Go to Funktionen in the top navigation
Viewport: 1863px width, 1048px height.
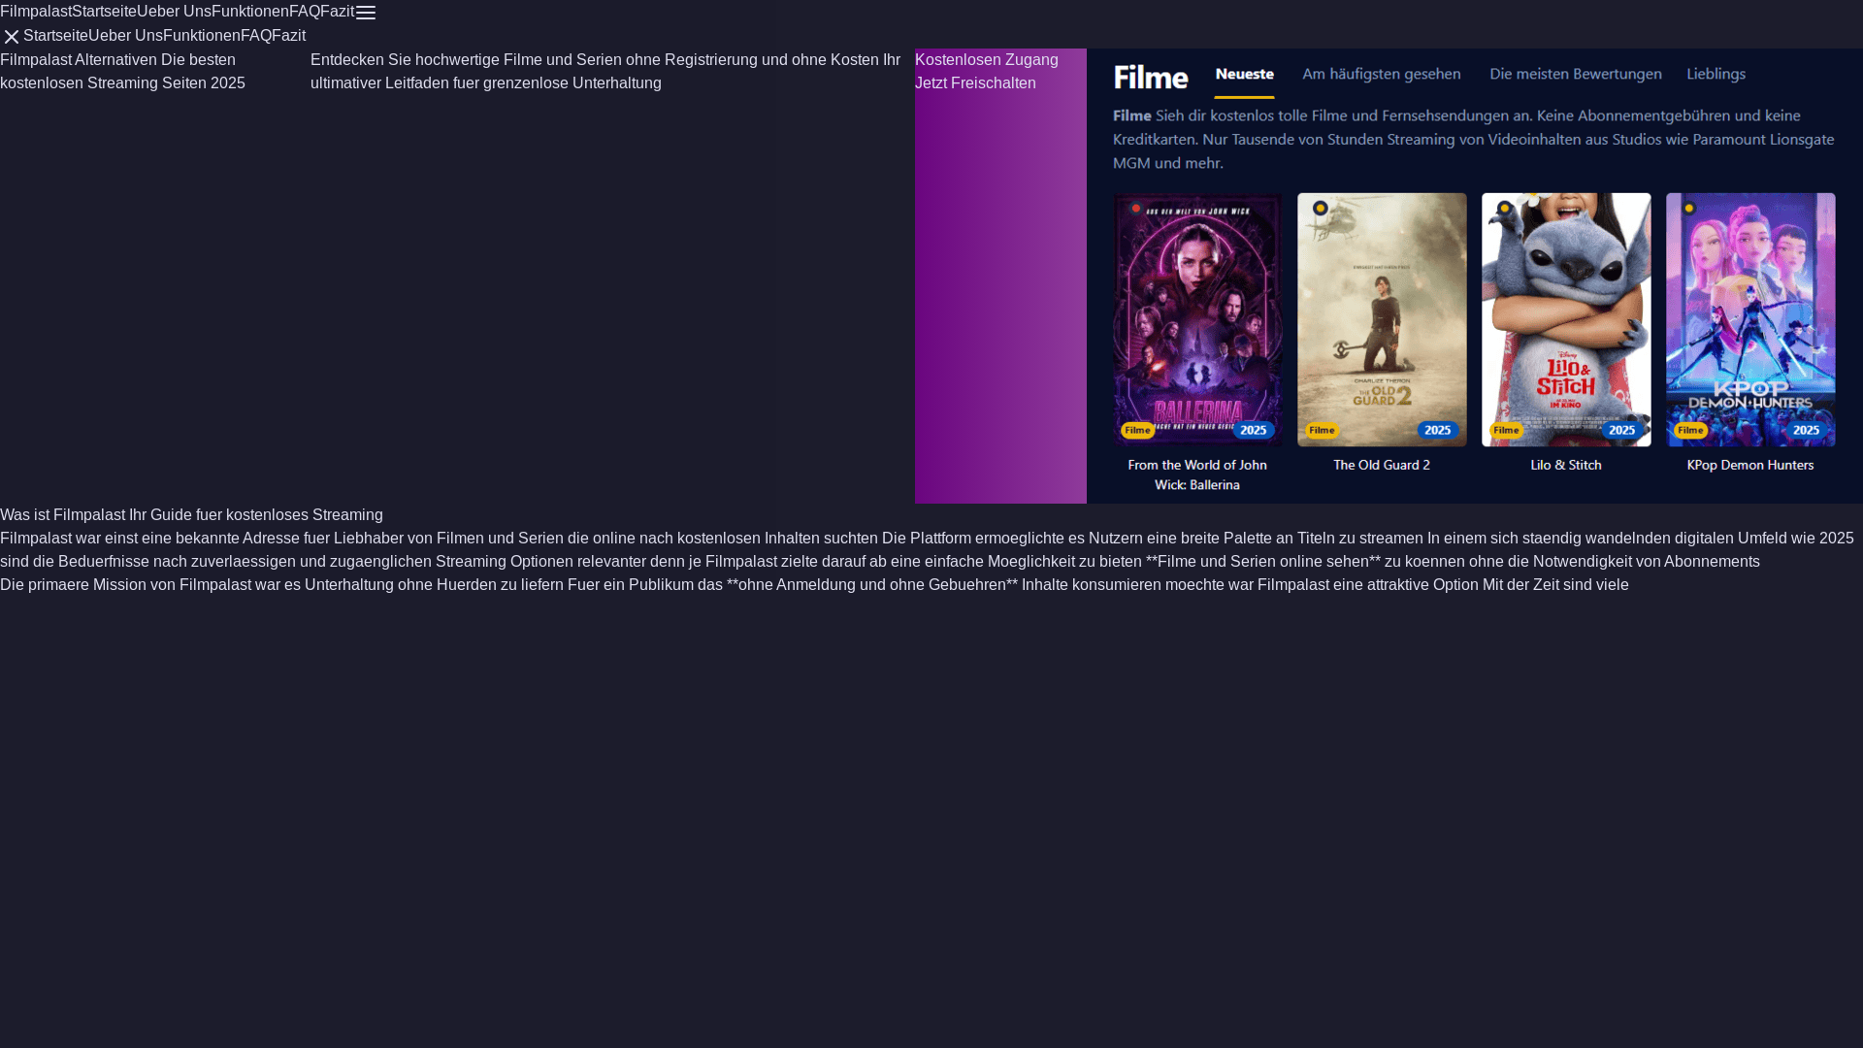click(x=250, y=12)
